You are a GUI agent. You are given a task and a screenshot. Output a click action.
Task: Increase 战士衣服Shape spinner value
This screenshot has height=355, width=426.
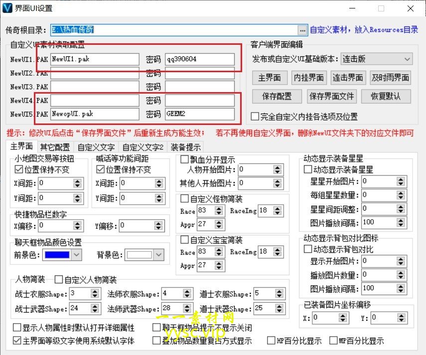point(95,291)
